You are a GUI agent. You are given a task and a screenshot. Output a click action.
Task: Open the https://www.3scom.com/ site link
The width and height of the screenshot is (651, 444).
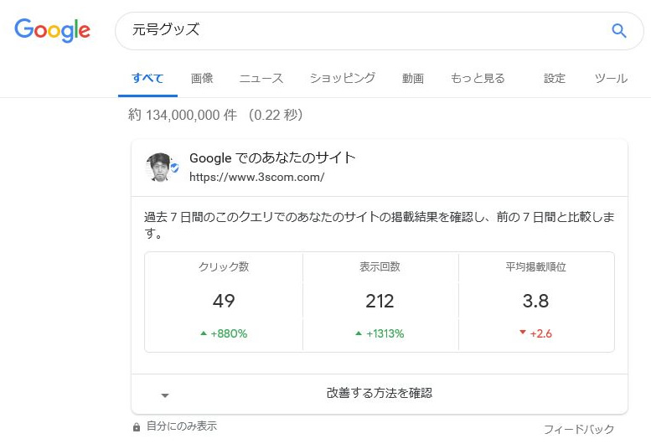[x=256, y=177]
